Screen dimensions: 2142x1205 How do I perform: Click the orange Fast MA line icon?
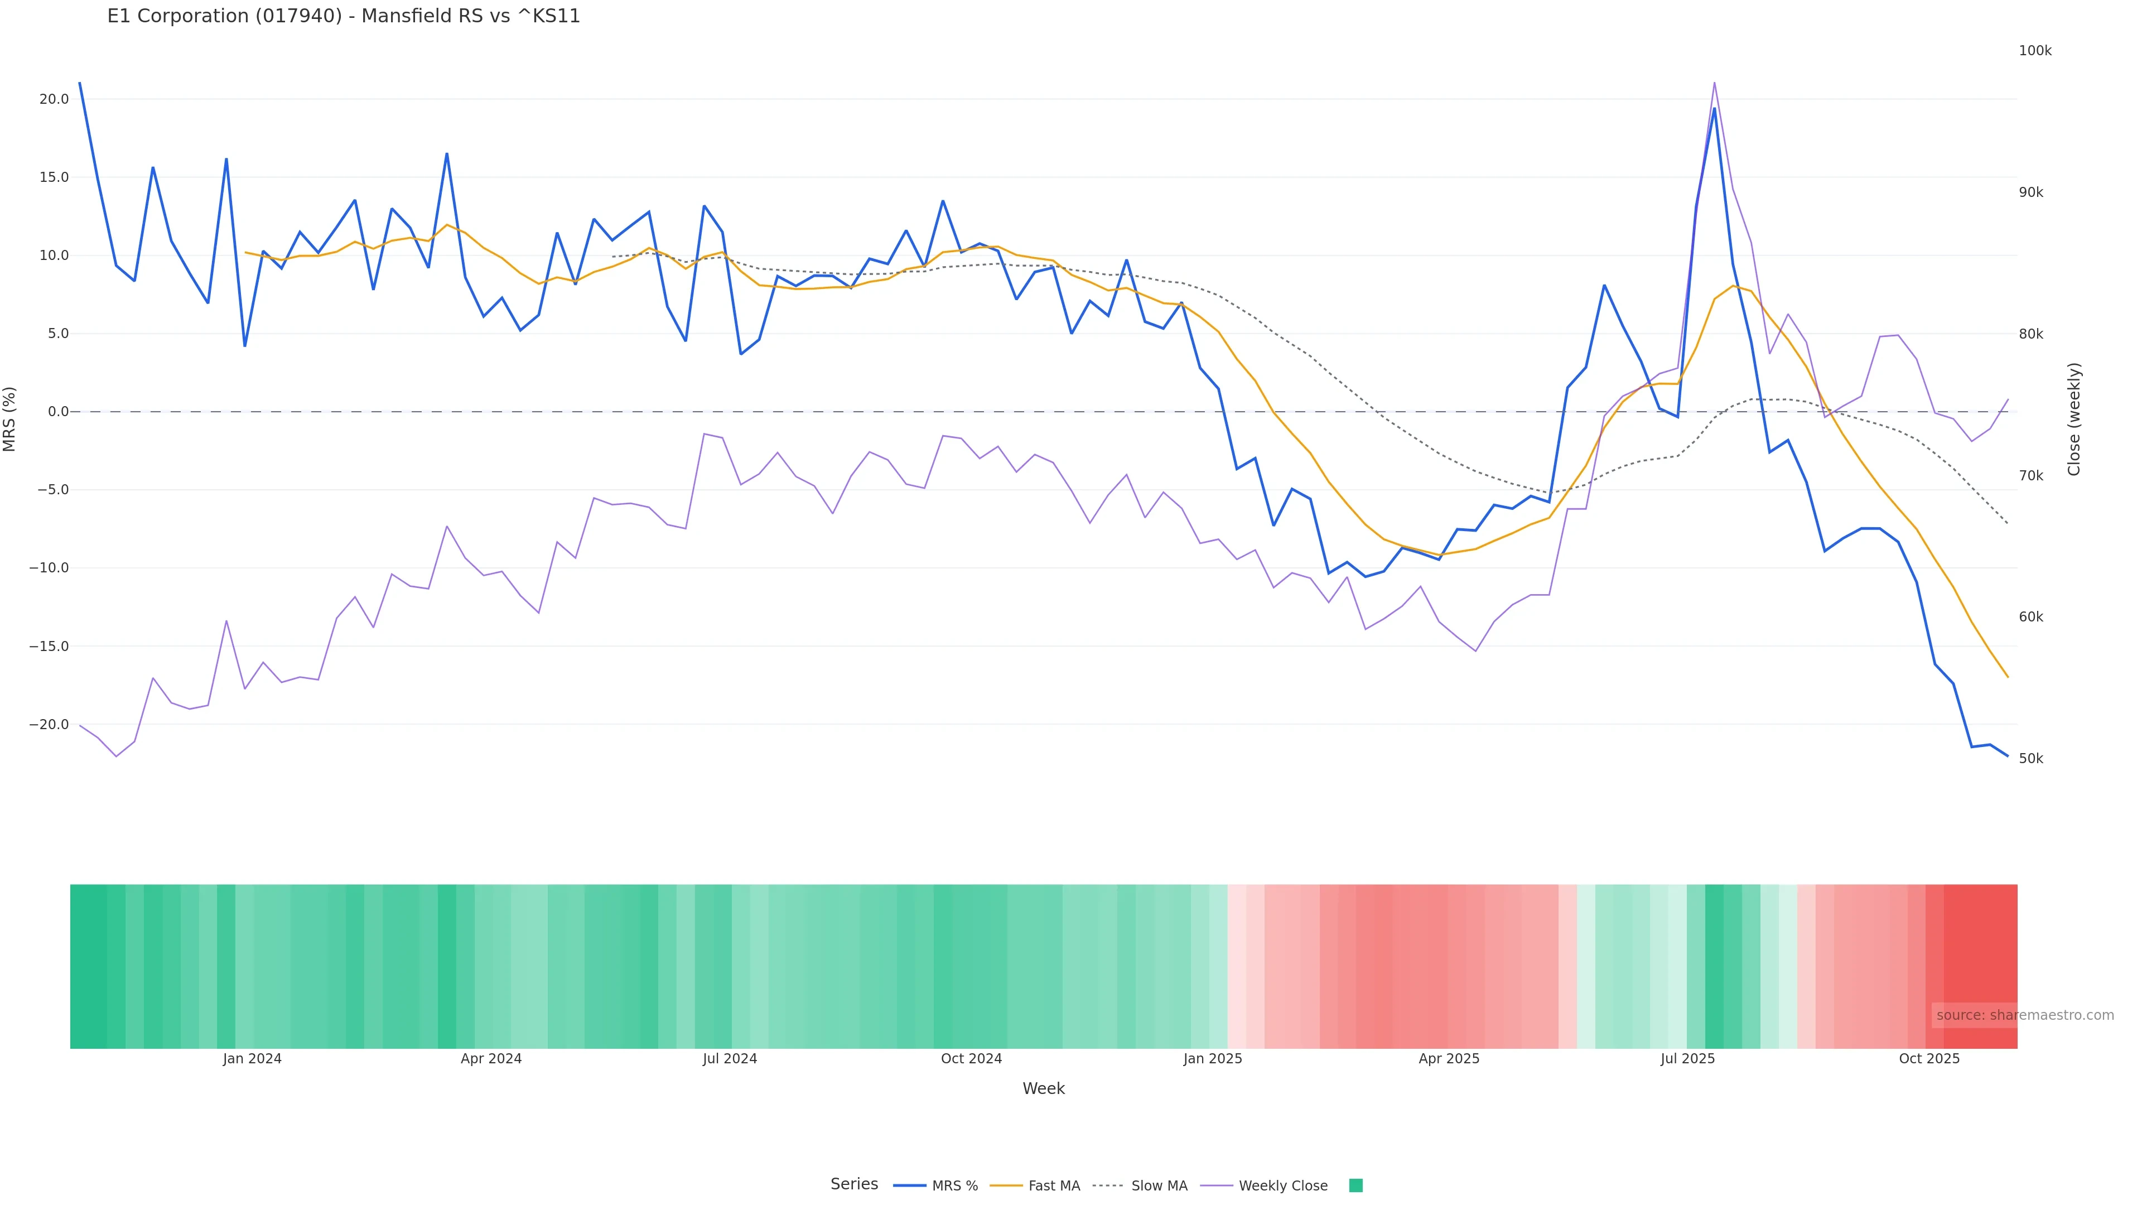click(1006, 1186)
